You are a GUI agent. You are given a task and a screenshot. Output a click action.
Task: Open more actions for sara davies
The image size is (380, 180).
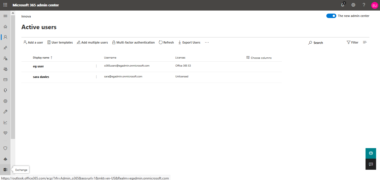(x=96, y=77)
